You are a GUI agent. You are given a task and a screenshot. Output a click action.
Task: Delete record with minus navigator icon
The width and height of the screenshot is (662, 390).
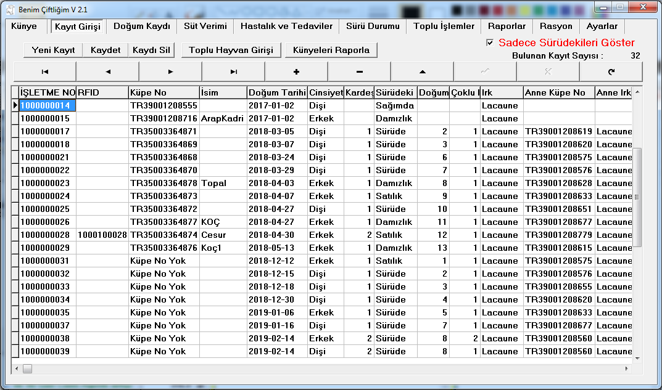tap(360, 71)
